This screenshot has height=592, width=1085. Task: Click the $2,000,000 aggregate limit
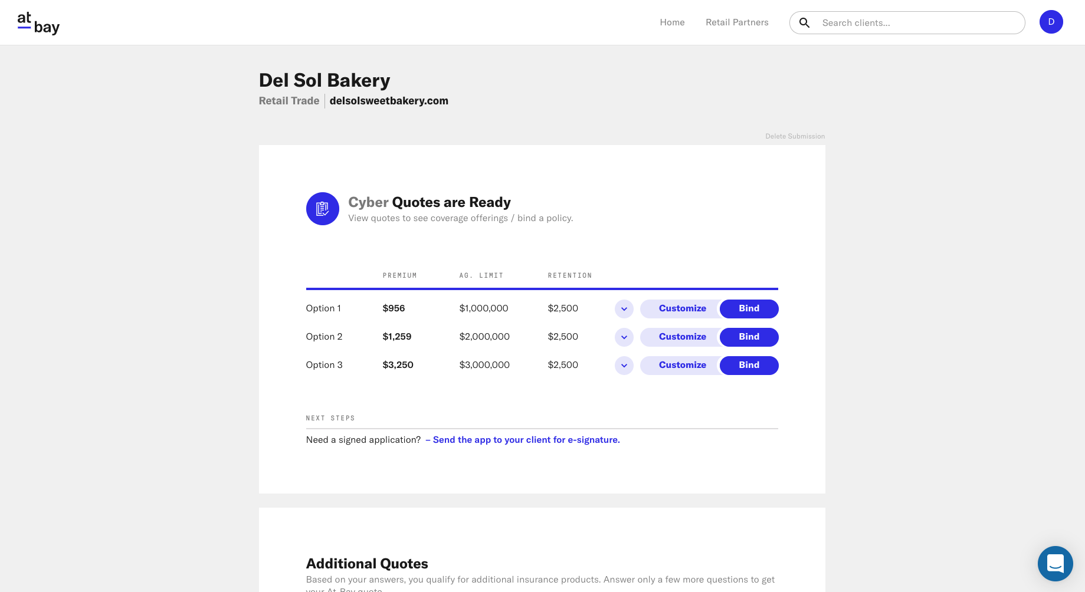484,337
